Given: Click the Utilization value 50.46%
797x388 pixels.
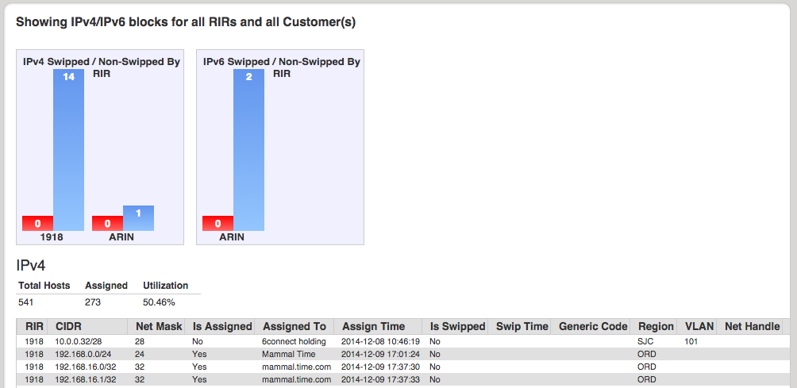Looking at the screenshot, I should click(159, 302).
